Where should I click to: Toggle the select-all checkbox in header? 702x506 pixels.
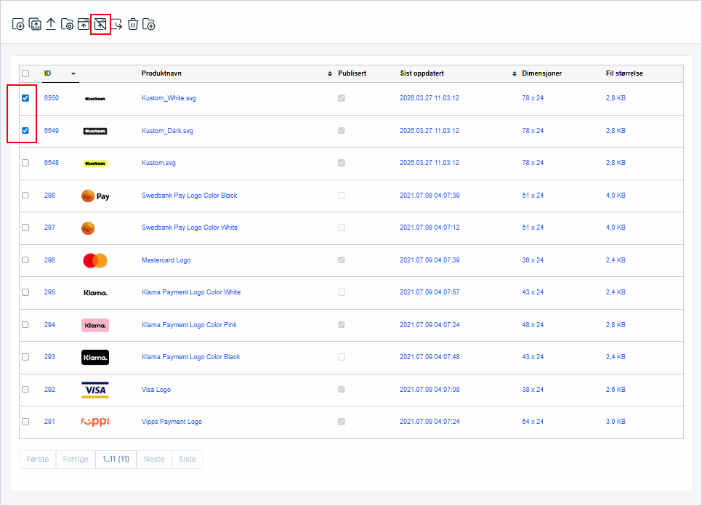tap(25, 73)
